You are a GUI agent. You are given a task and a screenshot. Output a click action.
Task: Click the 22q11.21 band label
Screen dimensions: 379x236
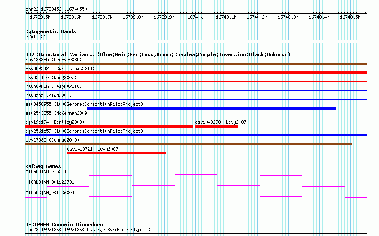pyautogui.click(x=36, y=37)
